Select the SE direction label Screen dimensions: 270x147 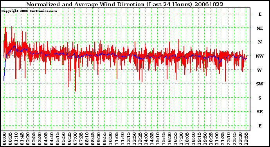(260, 112)
